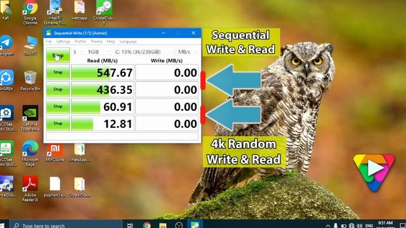Screen dimensions: 406x228
Task: Open the CrystalDisk... folder in the bottom row
Action: pos(79,187)
